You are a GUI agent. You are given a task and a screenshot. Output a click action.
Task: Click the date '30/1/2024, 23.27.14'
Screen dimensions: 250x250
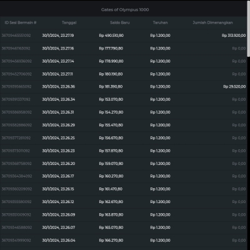(58, 61)
